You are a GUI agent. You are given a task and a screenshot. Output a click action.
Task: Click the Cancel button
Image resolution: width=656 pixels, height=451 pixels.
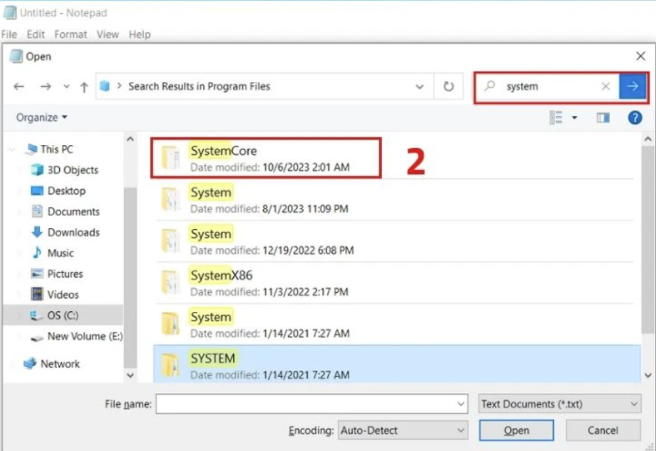click(x=602, y=430)
